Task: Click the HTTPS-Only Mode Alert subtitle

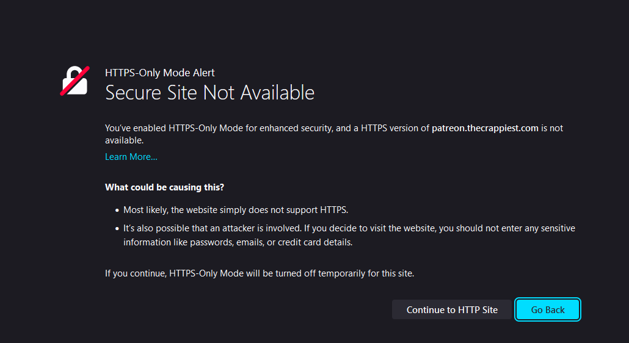Action: coord(159,73)
